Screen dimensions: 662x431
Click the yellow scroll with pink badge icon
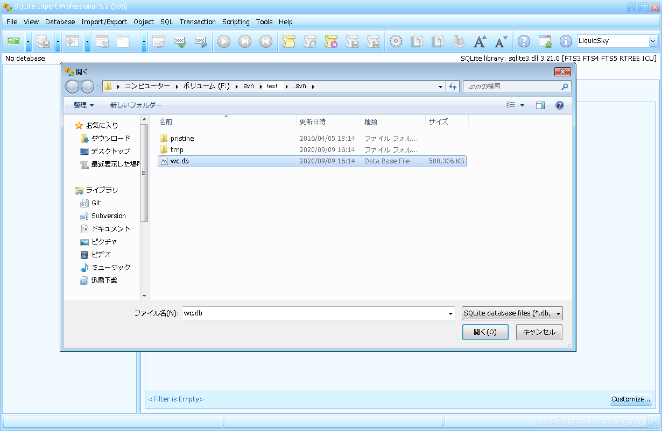click(x=331, y=41)
